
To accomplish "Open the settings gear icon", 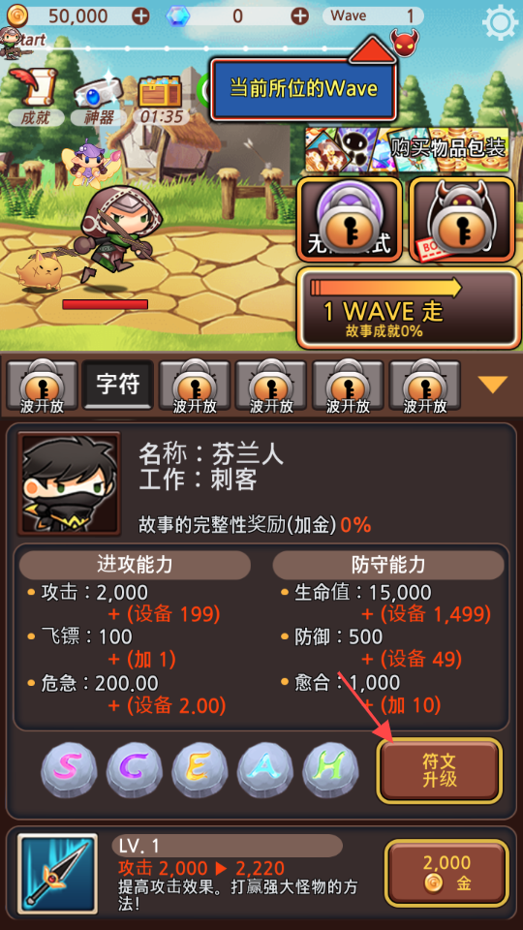I will 501,22.
